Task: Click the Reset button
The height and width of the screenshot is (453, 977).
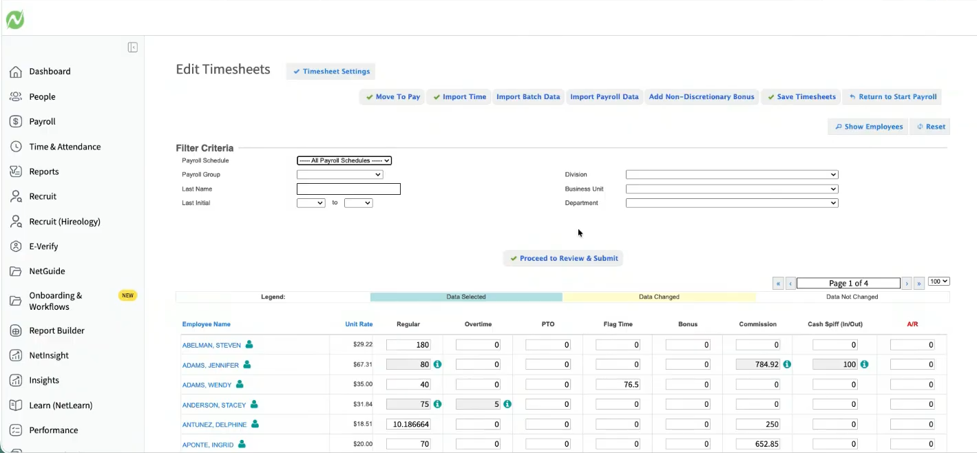Action: 929,127
